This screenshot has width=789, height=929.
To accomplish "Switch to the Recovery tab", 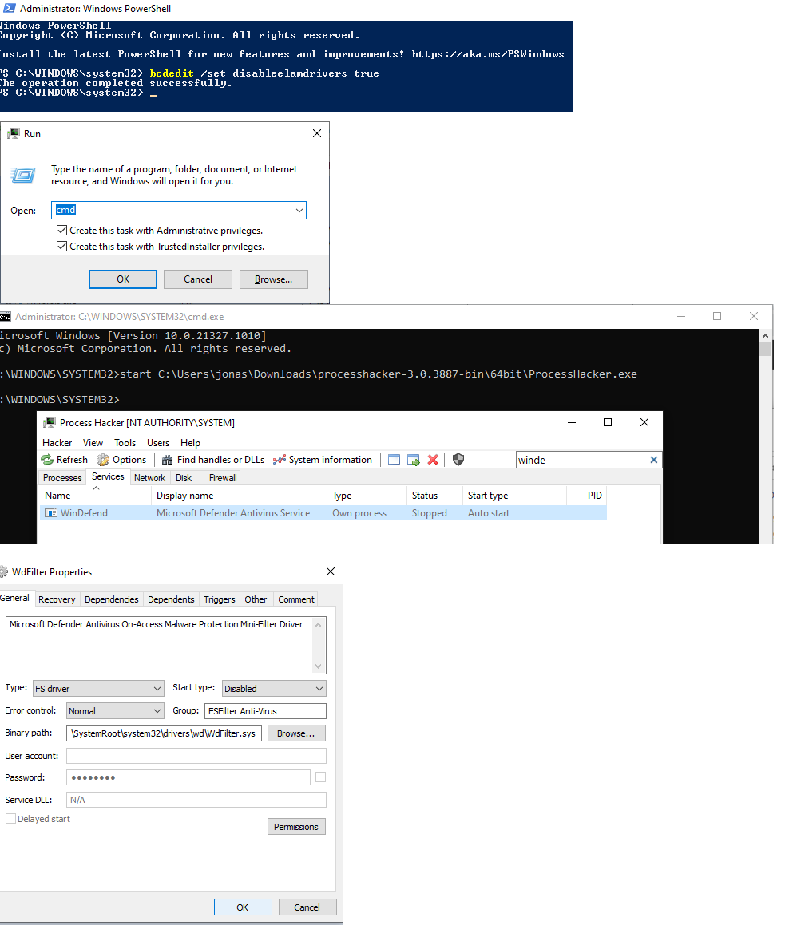I will tap(57, 599).
